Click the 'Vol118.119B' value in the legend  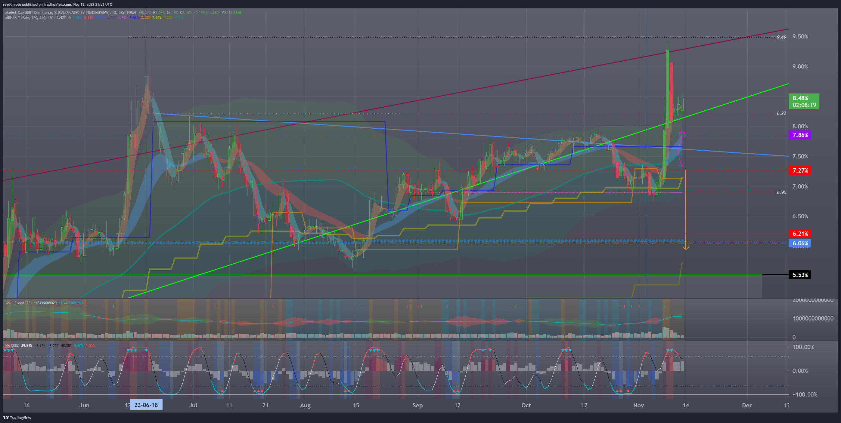[231, 13]
